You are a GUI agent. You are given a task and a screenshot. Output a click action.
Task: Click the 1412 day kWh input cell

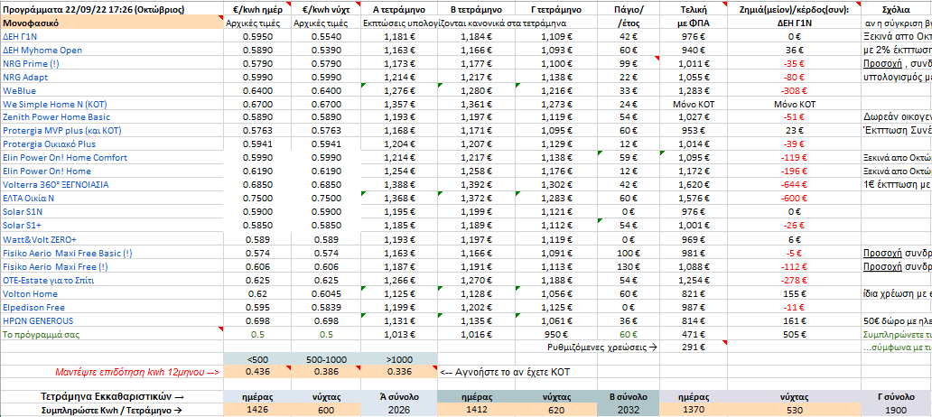pyautogui.click(x=476, y=410)
